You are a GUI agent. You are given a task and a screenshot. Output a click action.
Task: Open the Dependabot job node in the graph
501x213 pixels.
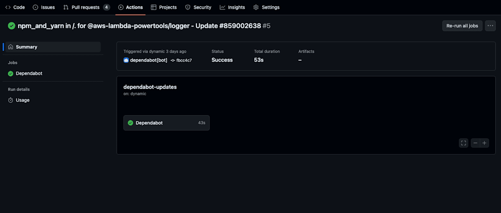tap(166, 123)
